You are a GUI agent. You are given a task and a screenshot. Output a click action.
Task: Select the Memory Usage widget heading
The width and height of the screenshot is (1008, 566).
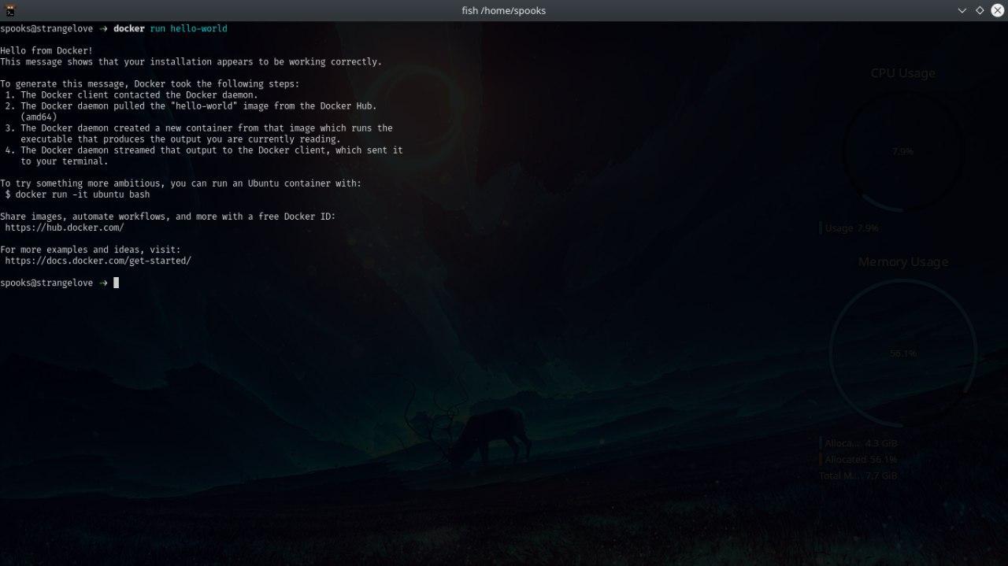(x=902, y=262)
